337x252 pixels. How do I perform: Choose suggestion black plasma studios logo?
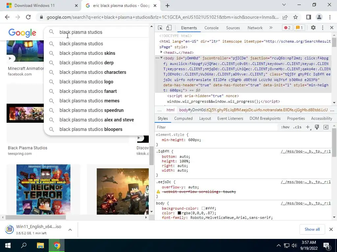(x=96, y=82)
